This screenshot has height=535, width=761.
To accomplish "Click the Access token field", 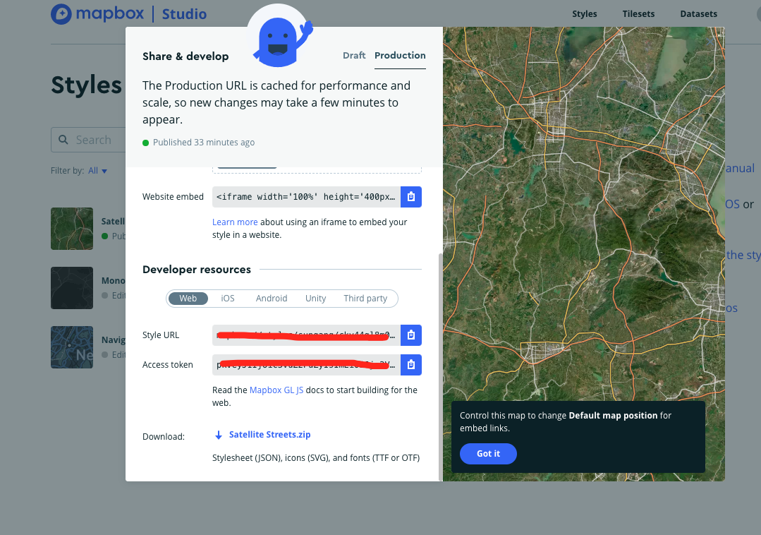I will tap(306, 365).
